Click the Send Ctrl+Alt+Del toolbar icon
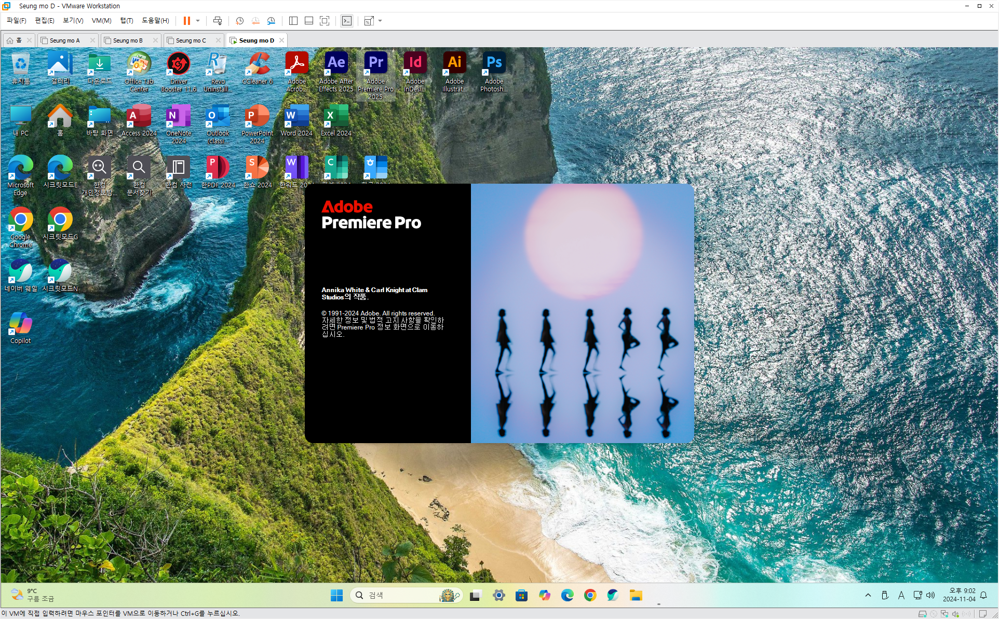999x619 pixels. click(218, 21)
